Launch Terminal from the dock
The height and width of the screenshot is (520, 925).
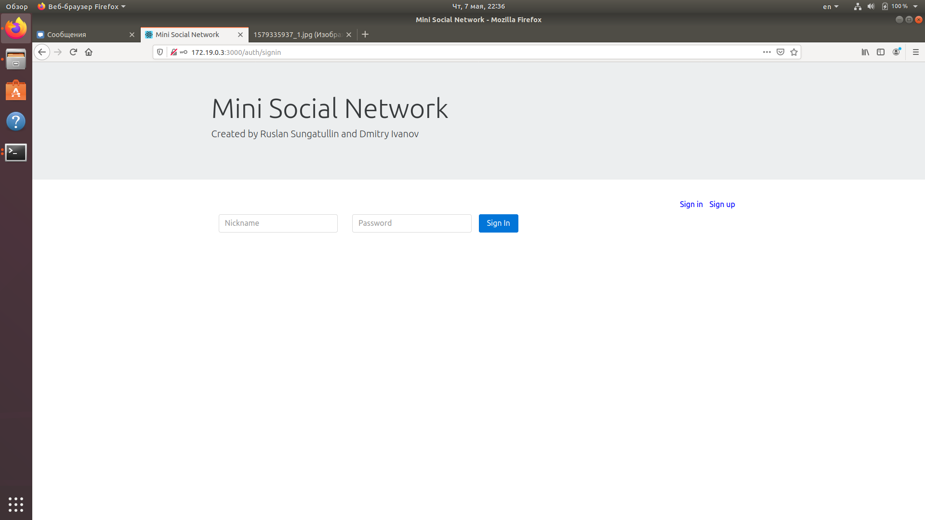pyautogui.click(x=16, y=152)
